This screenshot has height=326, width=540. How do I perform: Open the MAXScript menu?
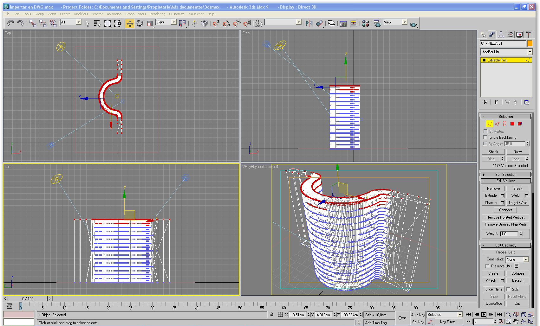[196, 14]
